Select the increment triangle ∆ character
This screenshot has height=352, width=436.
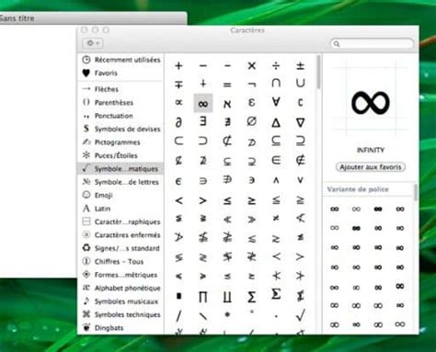pos(276,122)
